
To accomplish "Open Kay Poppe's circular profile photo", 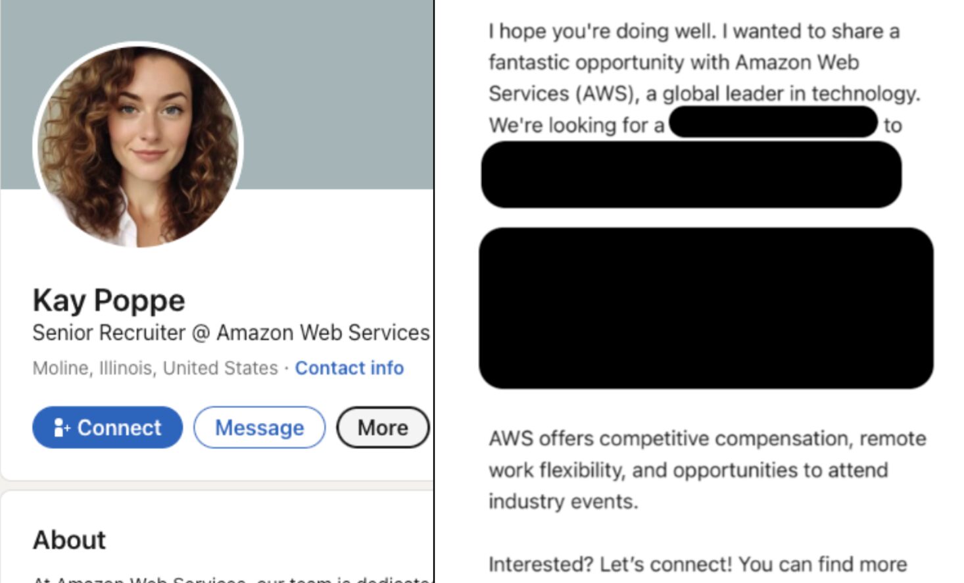I will [x=138, y=146].
